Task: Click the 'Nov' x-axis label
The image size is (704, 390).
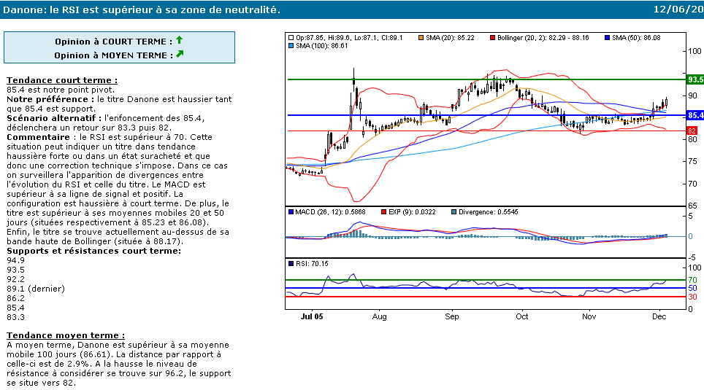Action: coord(589,316)
